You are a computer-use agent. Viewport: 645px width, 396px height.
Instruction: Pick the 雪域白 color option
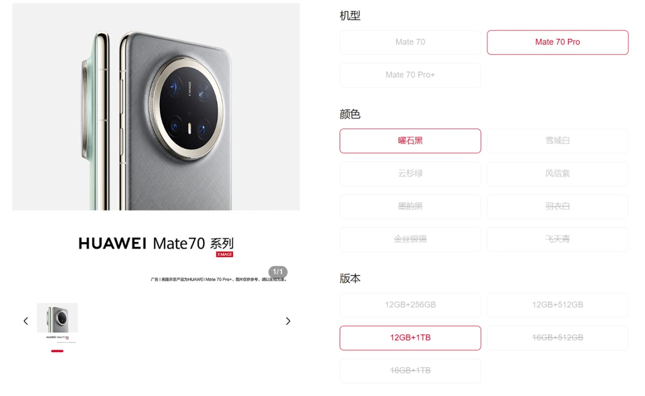click(557, 141)
